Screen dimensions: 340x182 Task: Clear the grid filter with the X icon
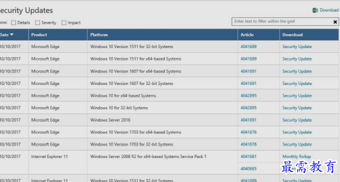pos(335,22)
